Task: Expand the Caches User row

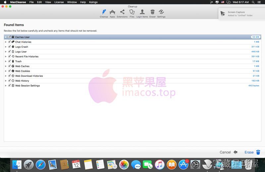Action: coord(6,37)
